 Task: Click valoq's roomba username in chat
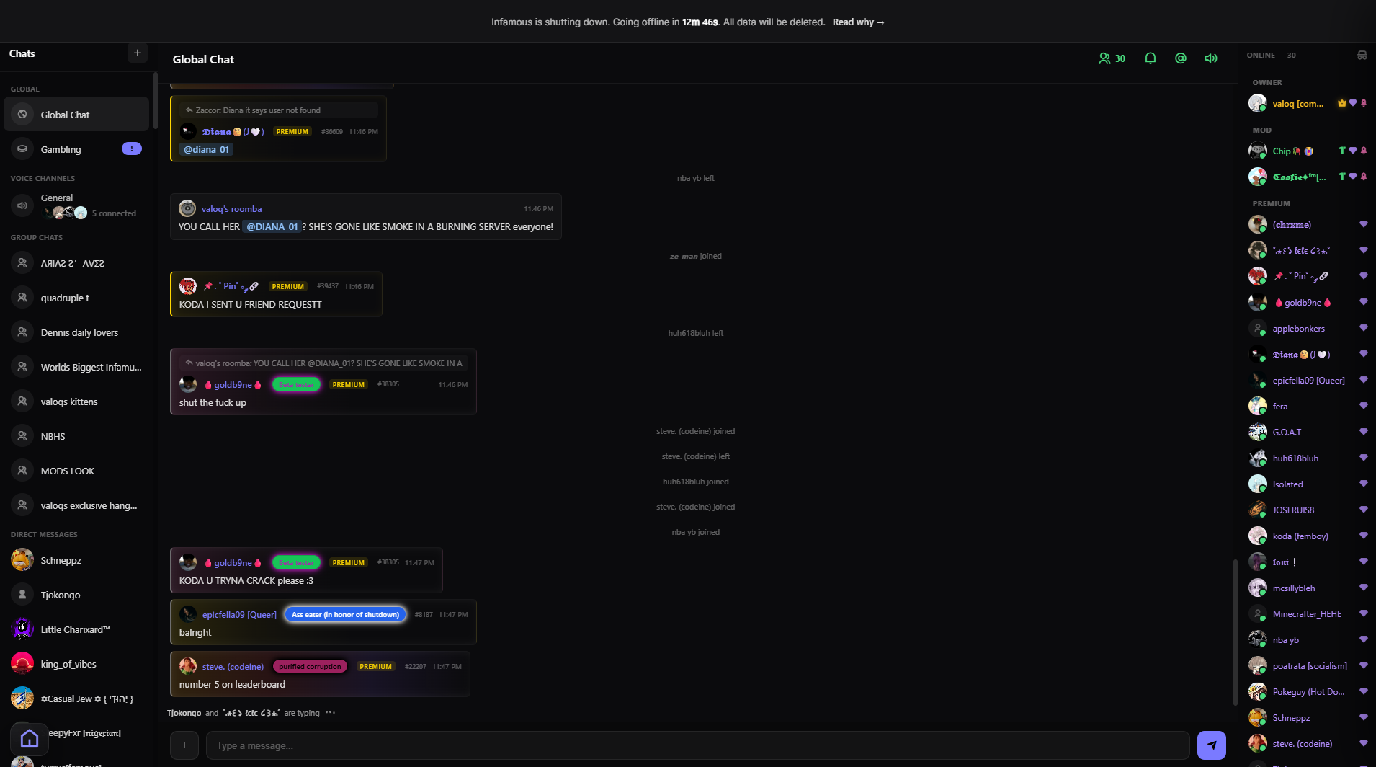pyautogui.click(x=231, y=209)
